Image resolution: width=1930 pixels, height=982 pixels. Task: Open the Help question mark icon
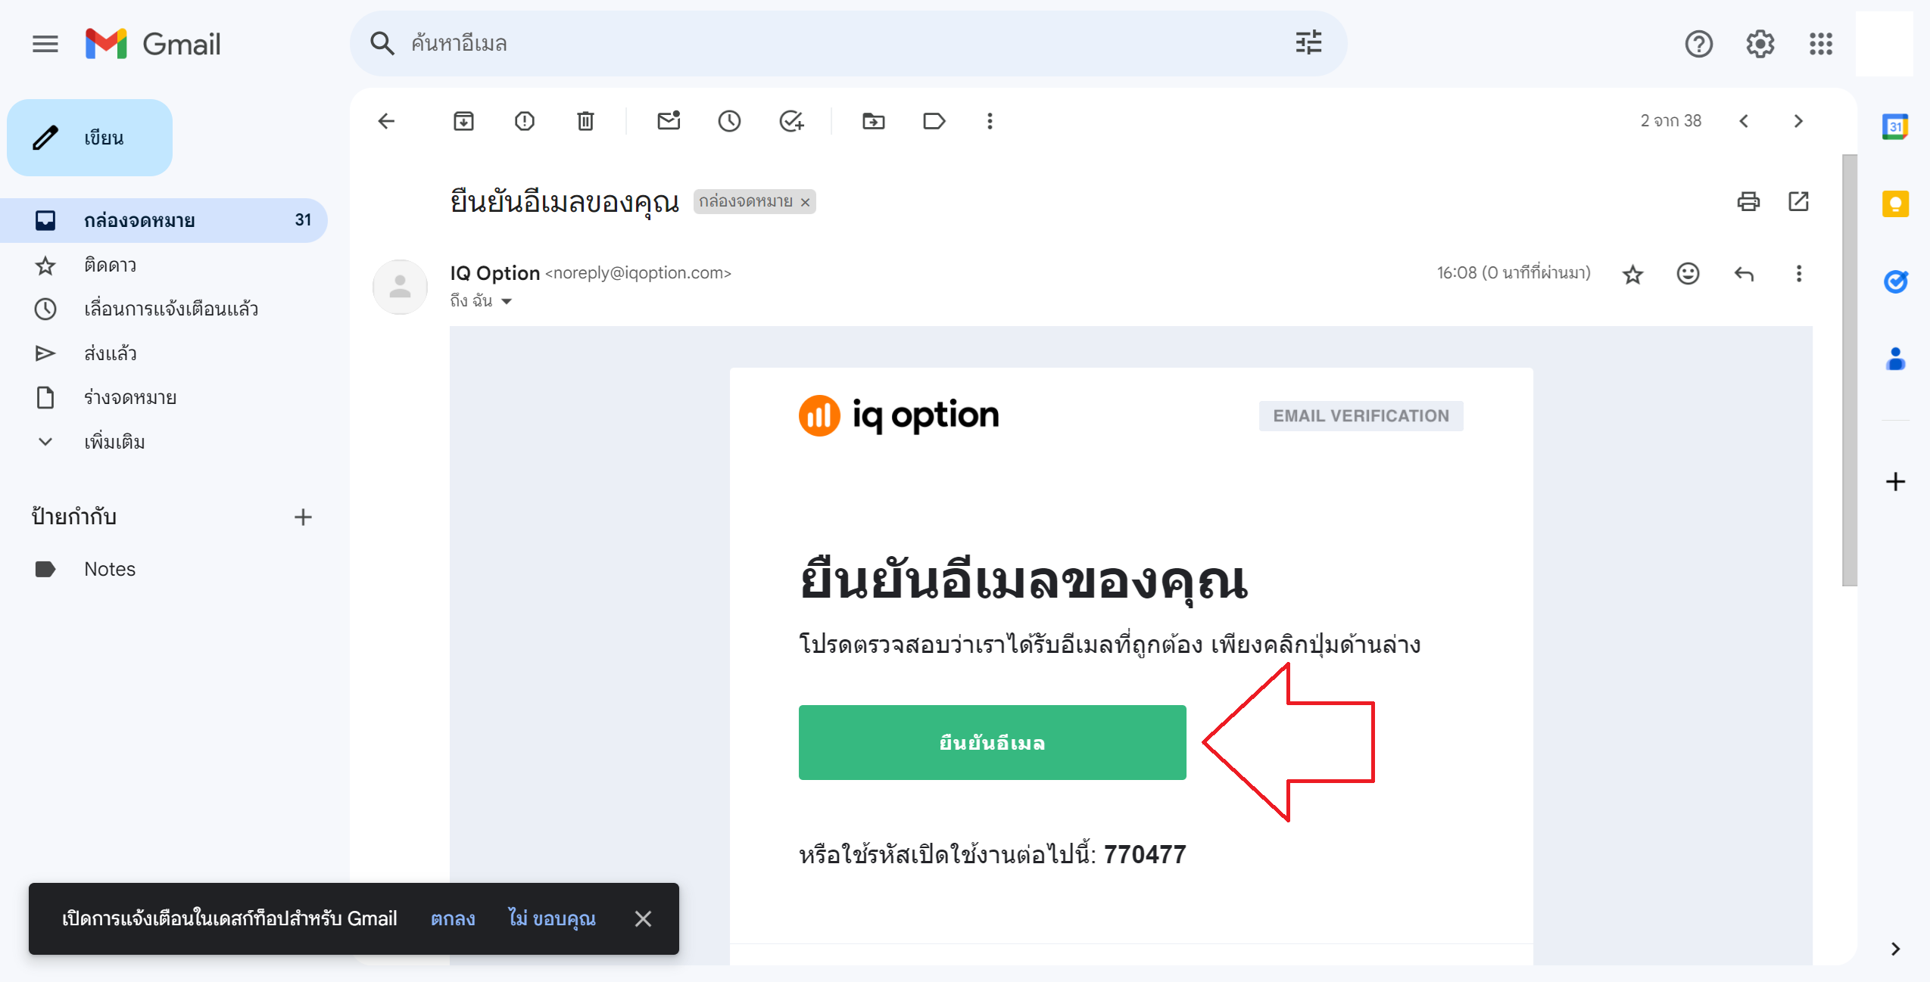click(x=1698, y=44)
